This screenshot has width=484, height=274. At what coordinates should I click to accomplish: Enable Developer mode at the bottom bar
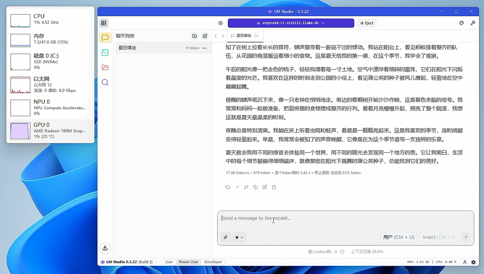point(213,262)
